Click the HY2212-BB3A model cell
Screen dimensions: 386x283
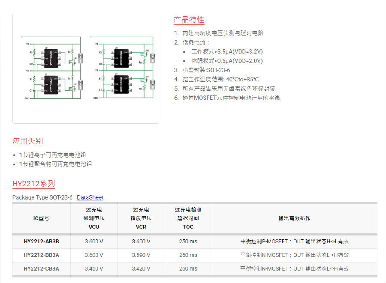coord(41,255)
